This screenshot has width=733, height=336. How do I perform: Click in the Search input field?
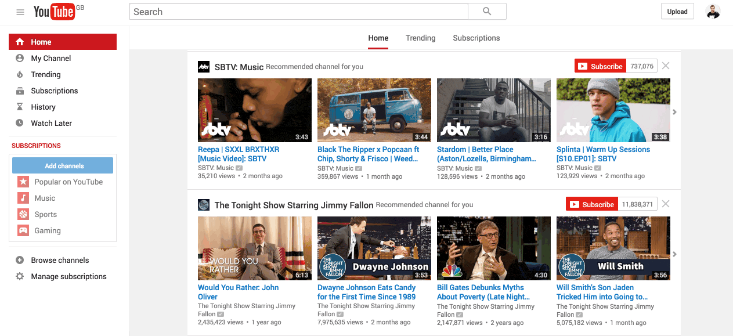(x=298, y=12)
